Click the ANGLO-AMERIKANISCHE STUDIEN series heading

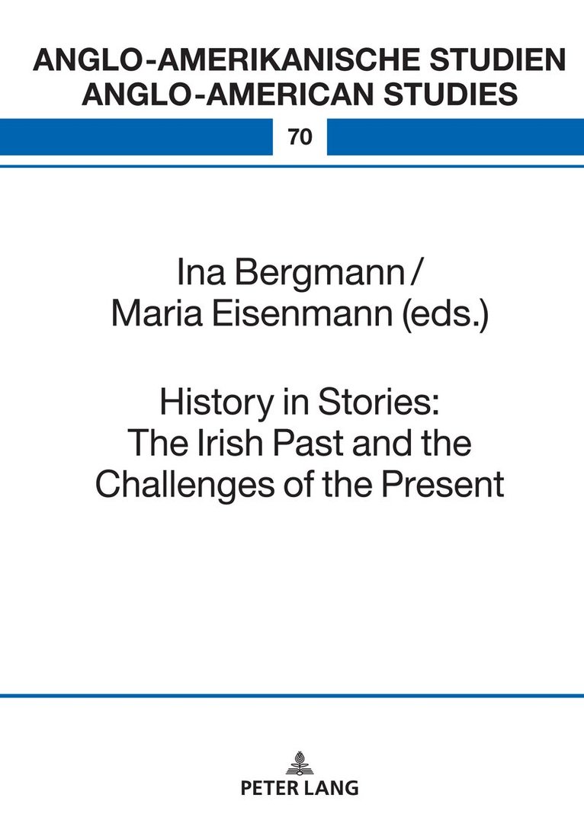[300, 59]
